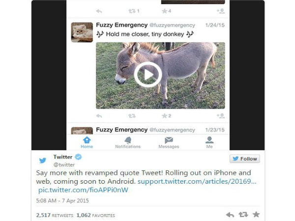Favorite Twitter's announcement with the star
295x221 pixels.
pyautogui.click(x=256, y=215)
